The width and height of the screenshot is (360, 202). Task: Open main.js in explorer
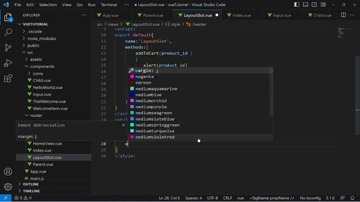point(54,178)
